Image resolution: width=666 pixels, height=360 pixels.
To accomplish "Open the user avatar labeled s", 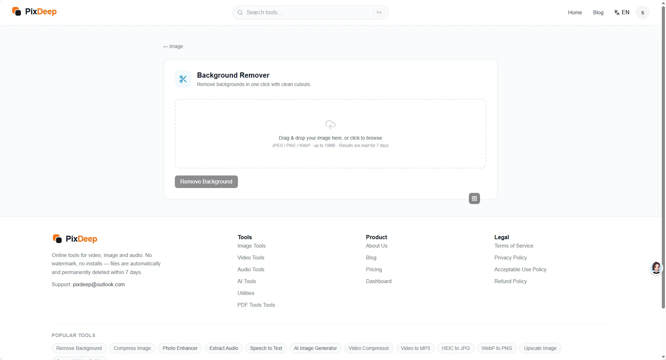I will pos(642,13).
